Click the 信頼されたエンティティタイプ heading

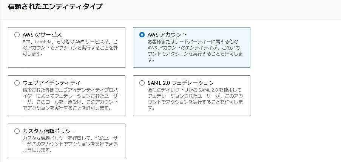[55, 6]
